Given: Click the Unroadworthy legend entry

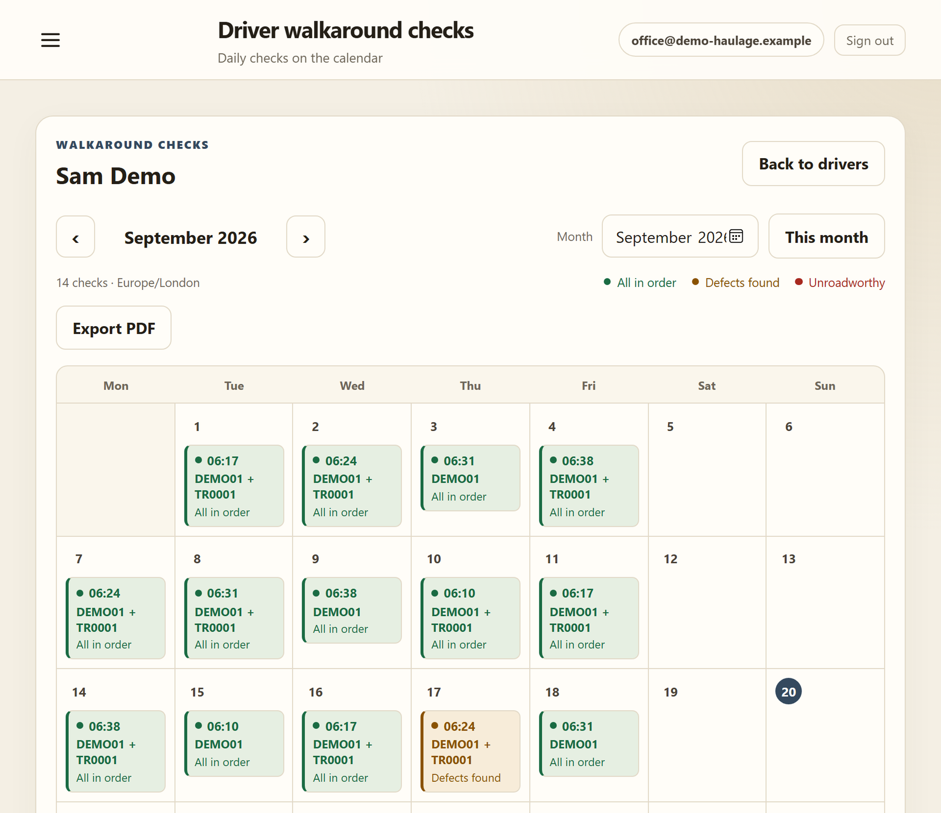Looking at the screenshot, I should [x=840, y=283].
